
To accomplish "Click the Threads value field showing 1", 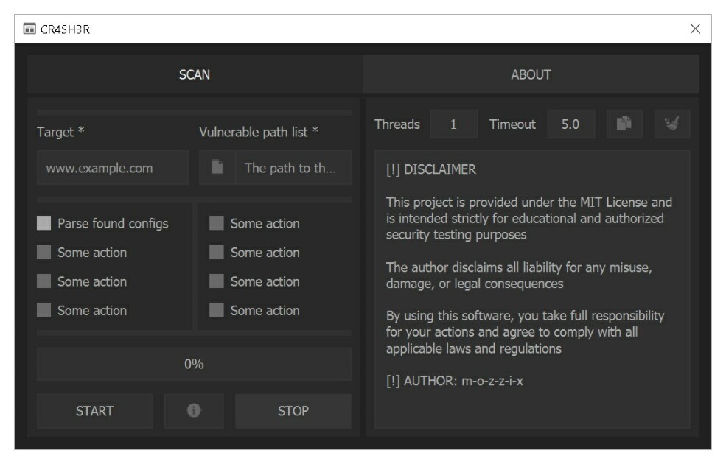I will click(x=454, y=124).
